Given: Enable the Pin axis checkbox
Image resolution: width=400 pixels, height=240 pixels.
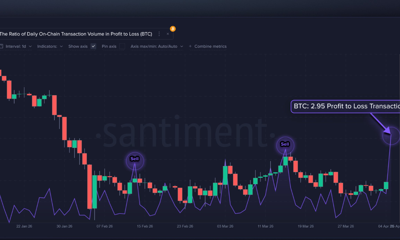Looking at the screenshot, I should tap(122, 46).
